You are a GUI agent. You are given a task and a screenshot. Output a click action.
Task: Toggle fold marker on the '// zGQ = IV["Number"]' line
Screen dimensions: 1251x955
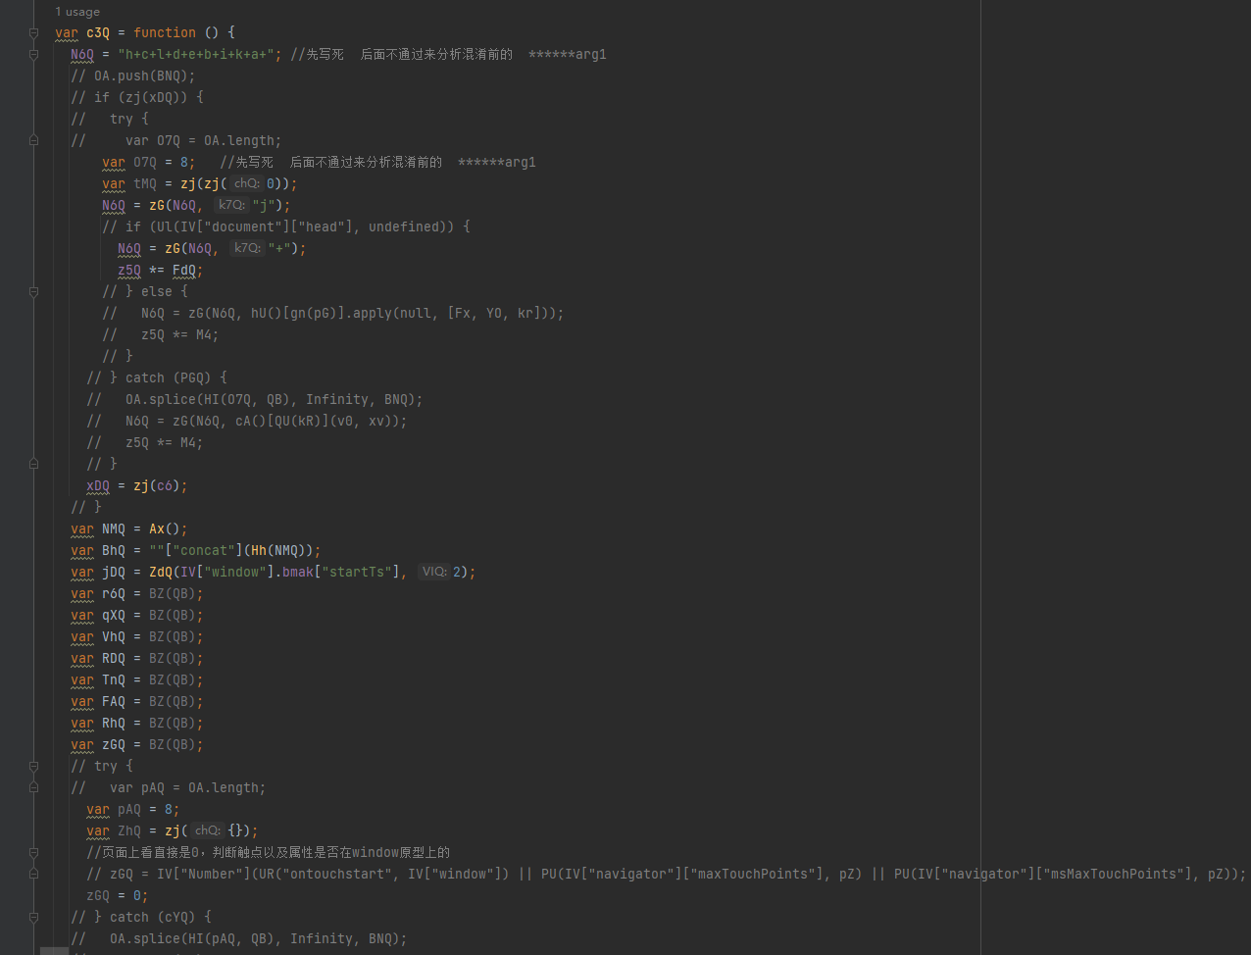(33, 874)
